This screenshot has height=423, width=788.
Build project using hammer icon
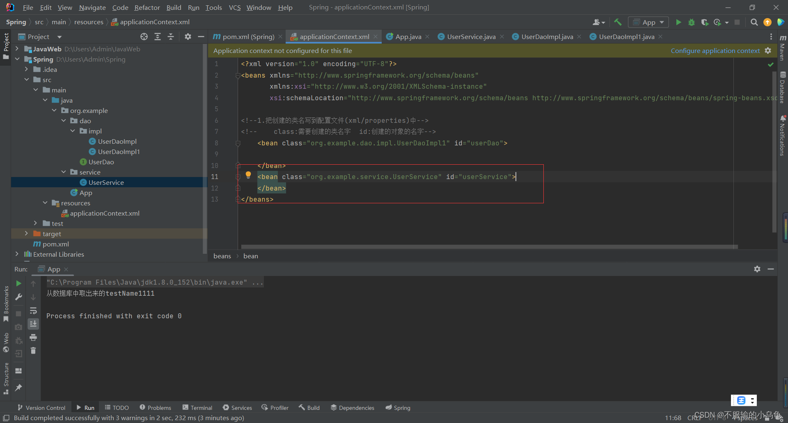point(618,22)
